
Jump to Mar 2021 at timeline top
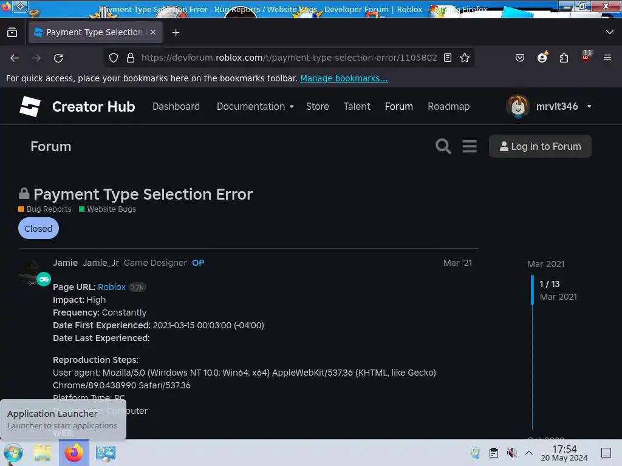(546, 264)
